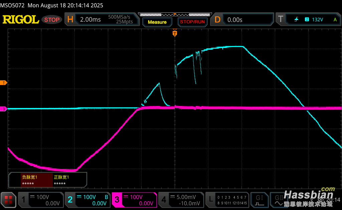Open the Measure menu
Screen dimensions: 342x210
[157, 22]
